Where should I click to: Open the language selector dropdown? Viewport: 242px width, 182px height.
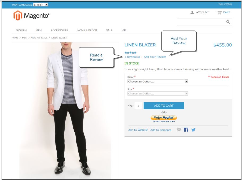coord(41,5)
